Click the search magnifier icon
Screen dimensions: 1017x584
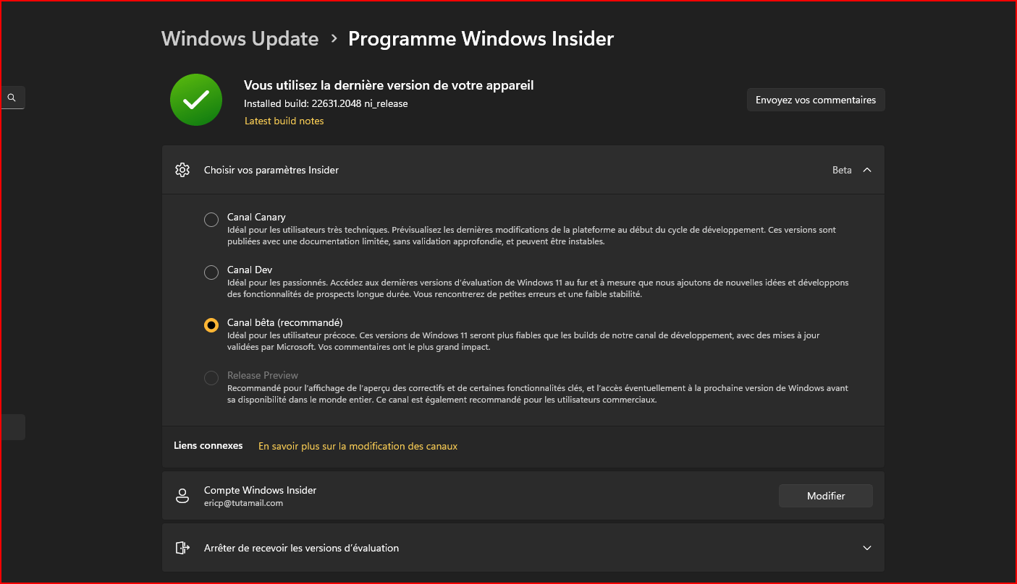pyautogui.click(x=12, y=97)
